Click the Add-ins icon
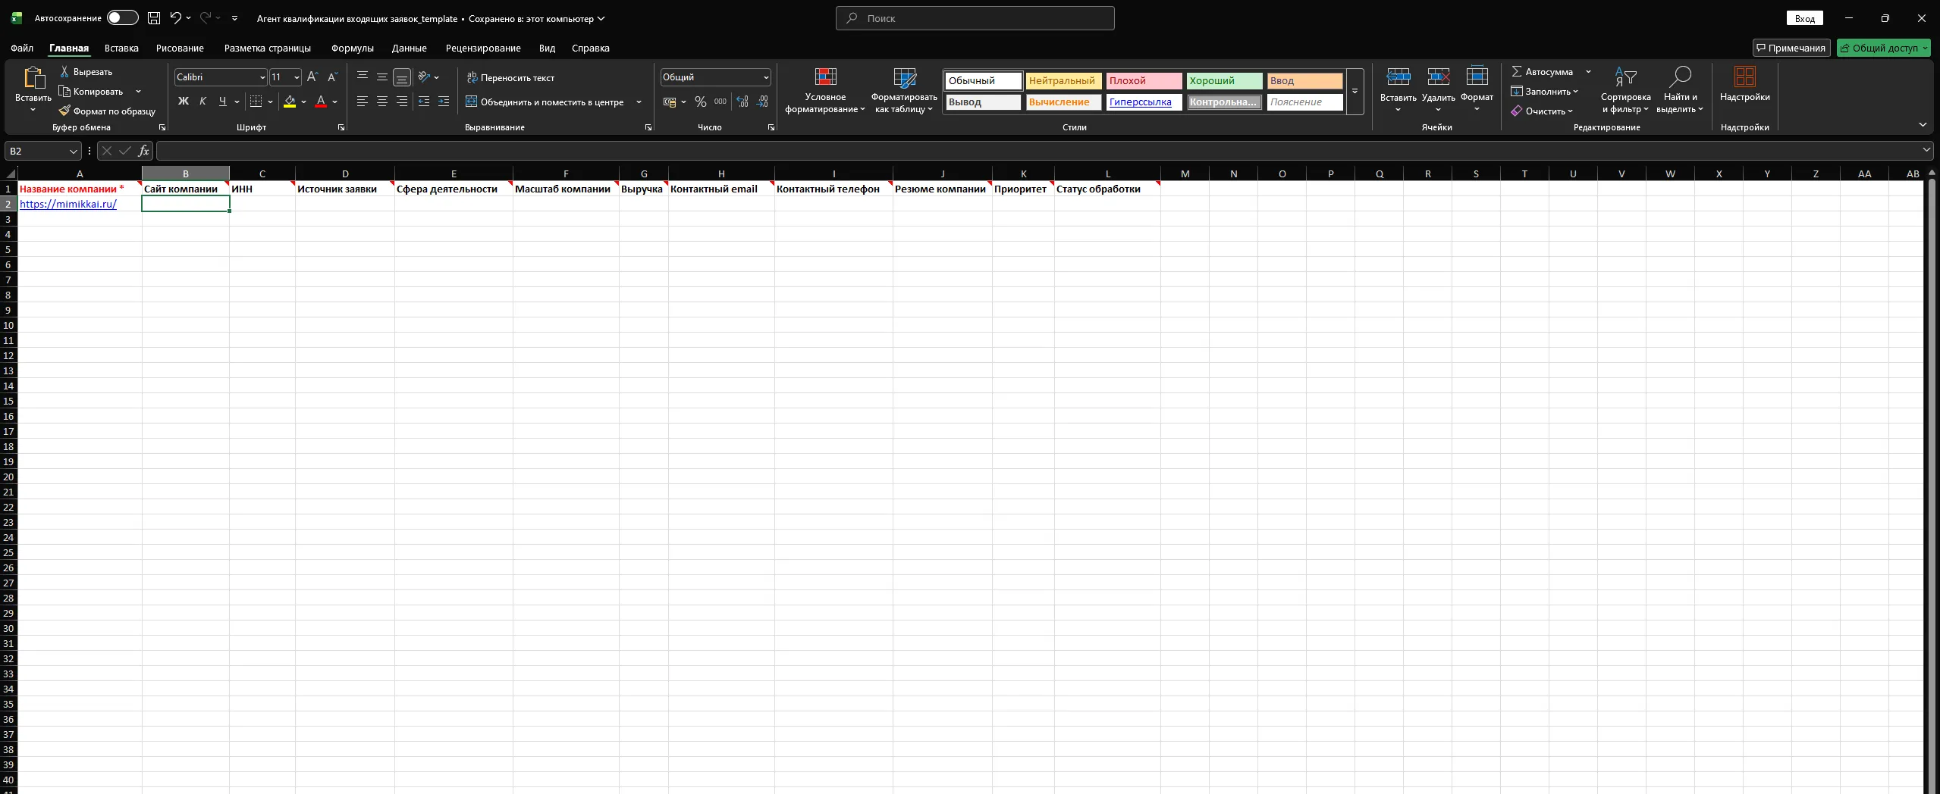The width and height of the screenshot is (1940, 794). [1744, 77]
